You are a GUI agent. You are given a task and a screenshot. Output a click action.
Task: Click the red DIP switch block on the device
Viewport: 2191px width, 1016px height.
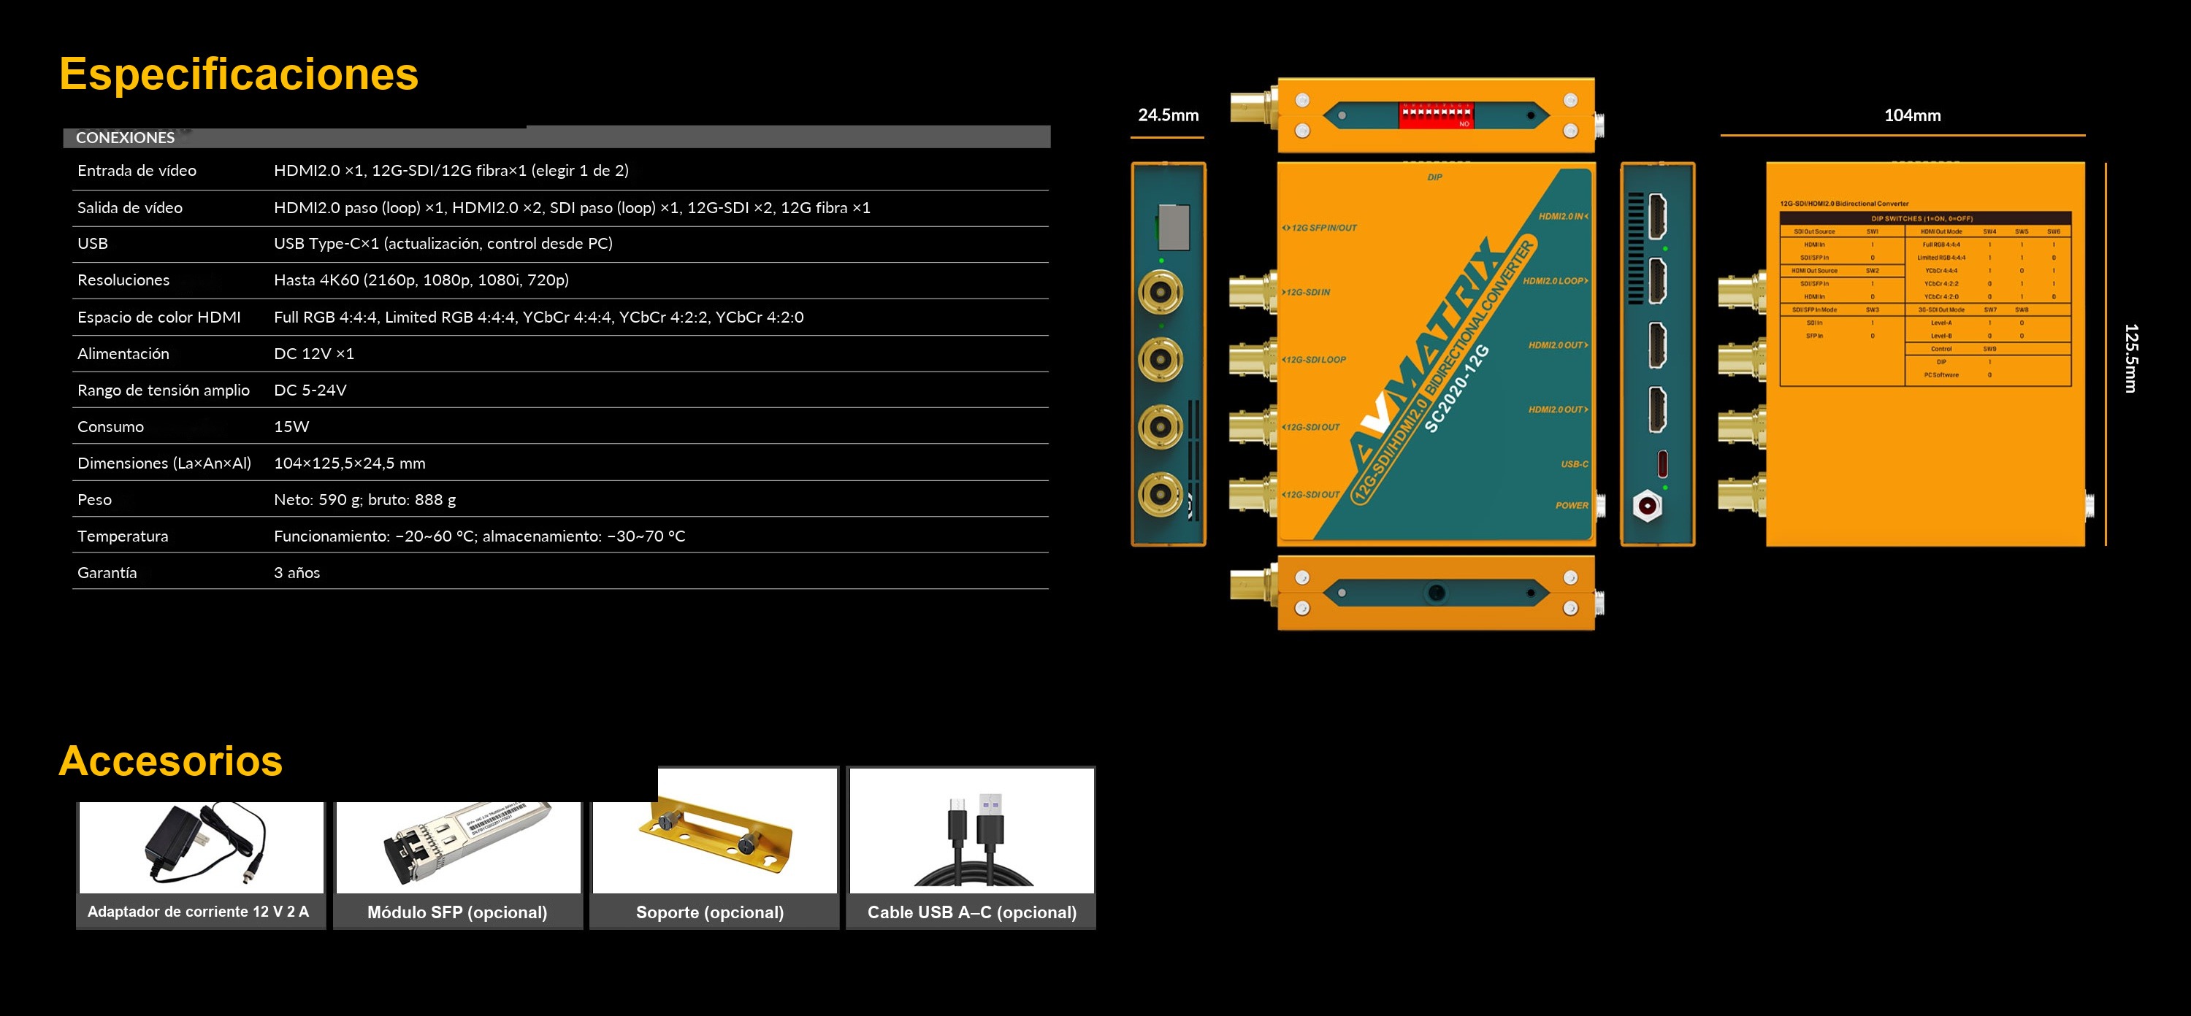click(x=1436, y=115)
